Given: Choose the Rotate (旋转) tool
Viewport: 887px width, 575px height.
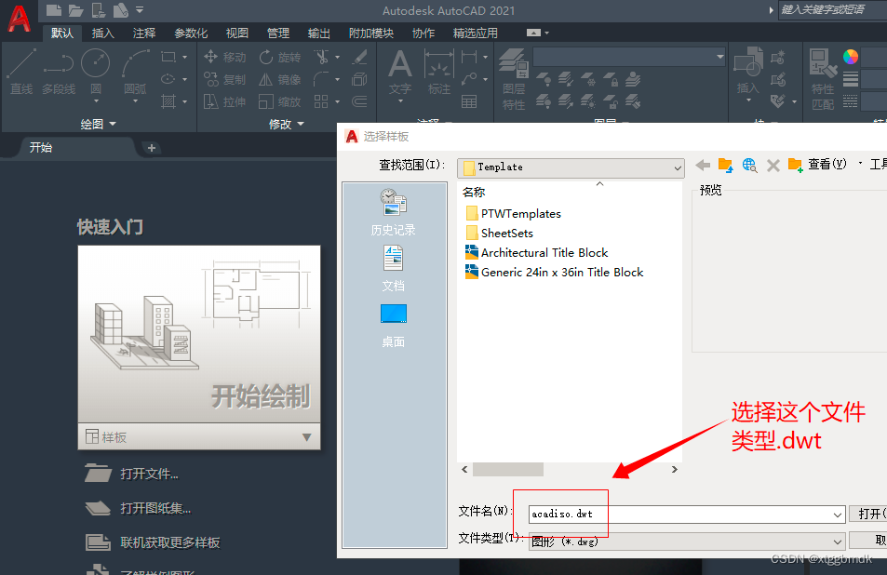Looking at the screenshot, I should pyautogui.click(x=280, y=57).
